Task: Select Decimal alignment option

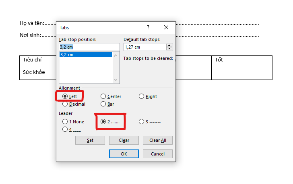Action: (65, 104)
